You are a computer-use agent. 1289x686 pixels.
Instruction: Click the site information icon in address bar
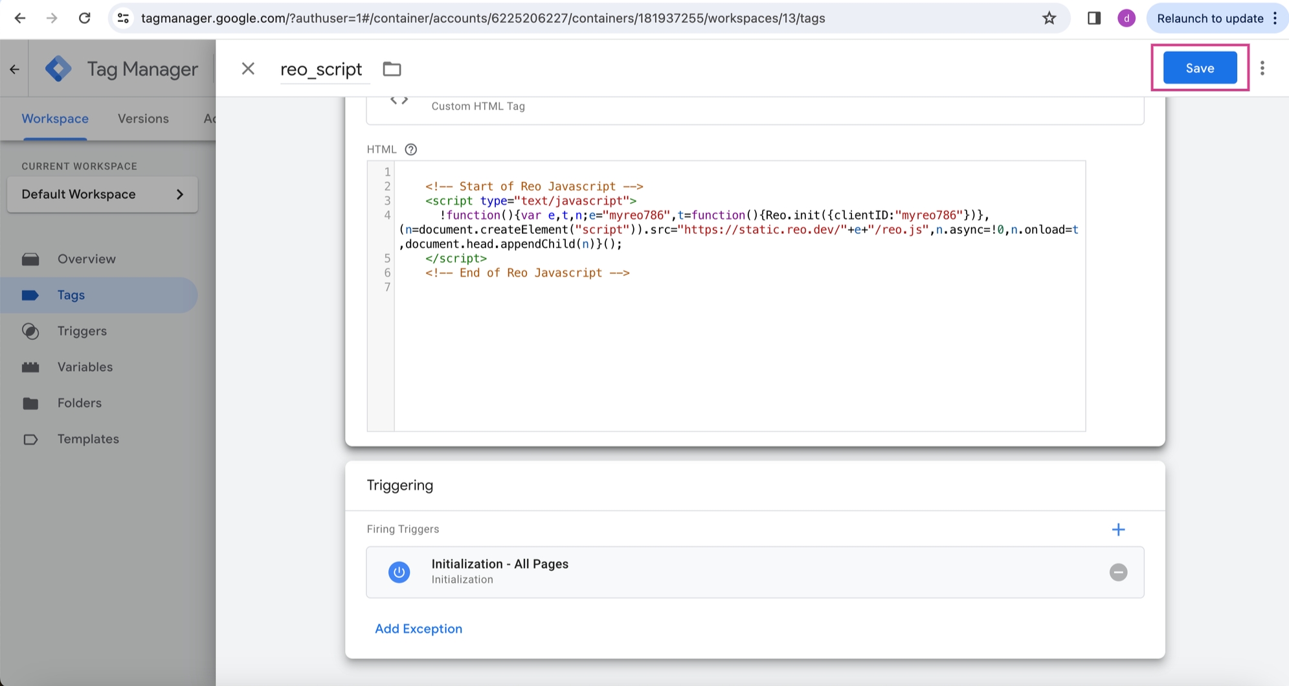(x=123, y=18)
